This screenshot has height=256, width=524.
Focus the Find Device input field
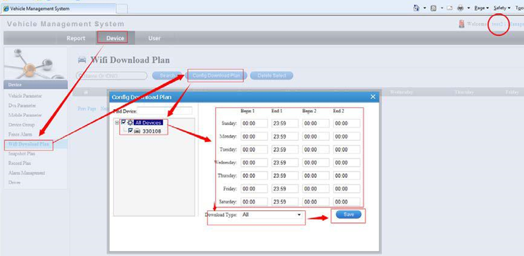(x=165, y=111)
